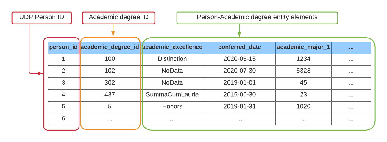Click the academic major 5328 cell

[x=303, y=71]
